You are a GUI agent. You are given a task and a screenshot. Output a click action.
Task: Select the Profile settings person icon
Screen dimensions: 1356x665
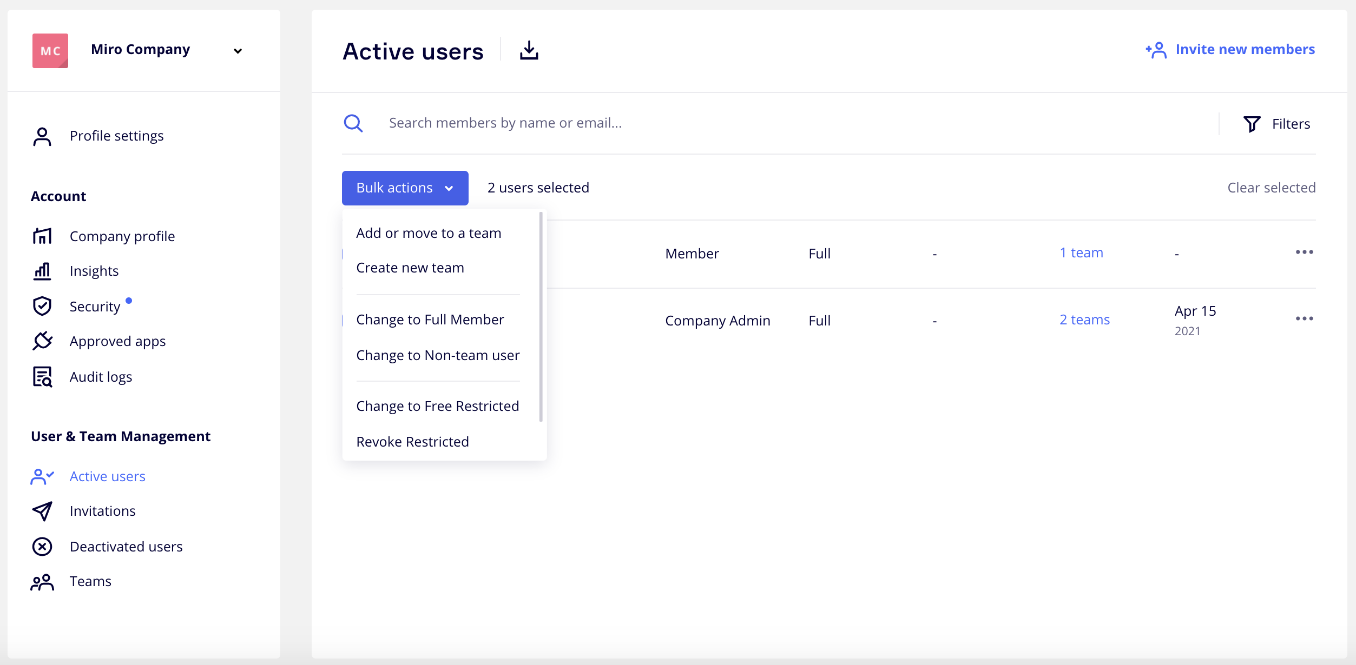click(42, 136)
